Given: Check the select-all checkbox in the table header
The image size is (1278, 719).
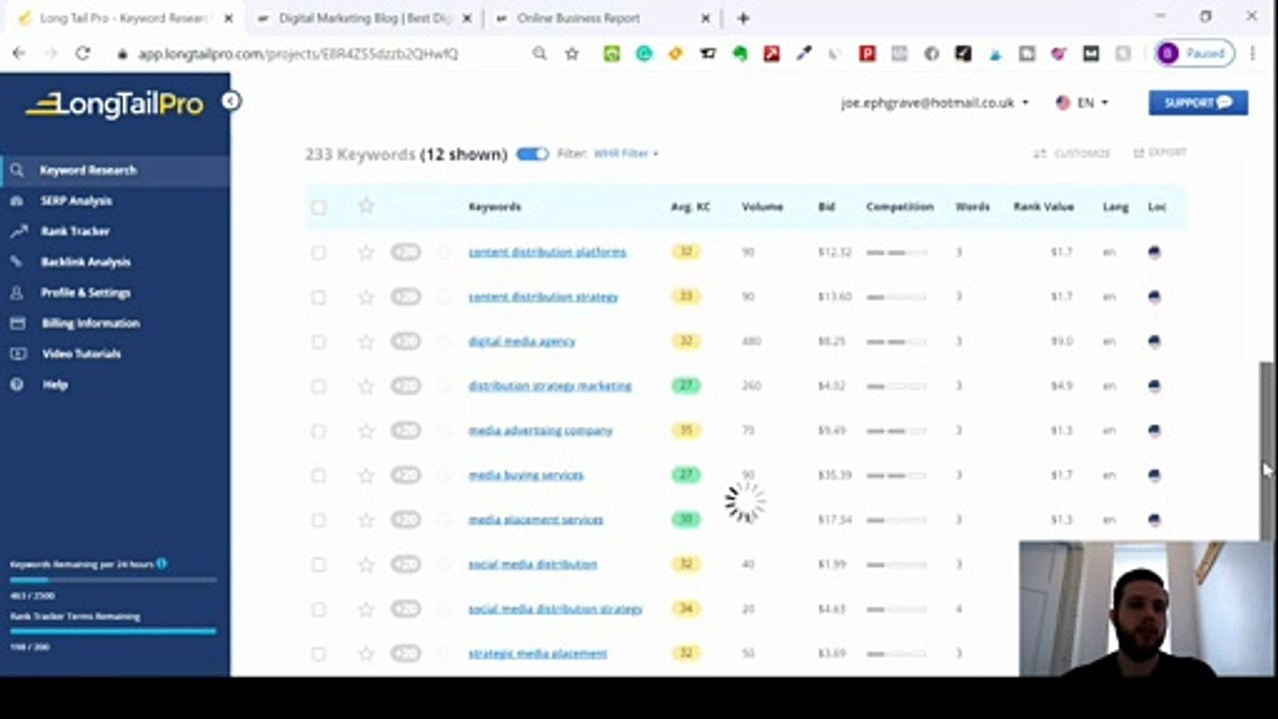Looking at the screenshot, I should pos(319,207).
